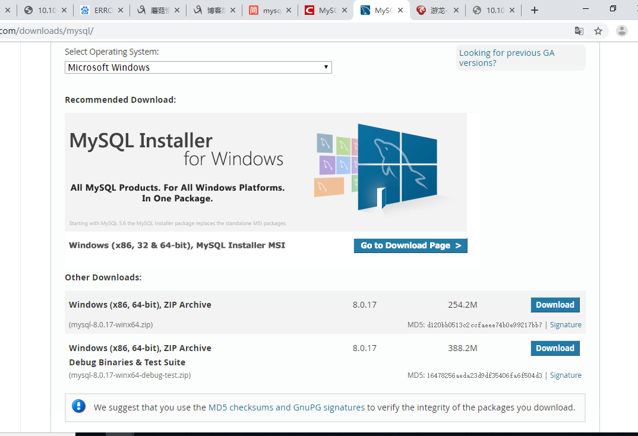This screenshot has height=436, width=638.
Task: Click the Other Downloads heading
Action: [103, 277]
